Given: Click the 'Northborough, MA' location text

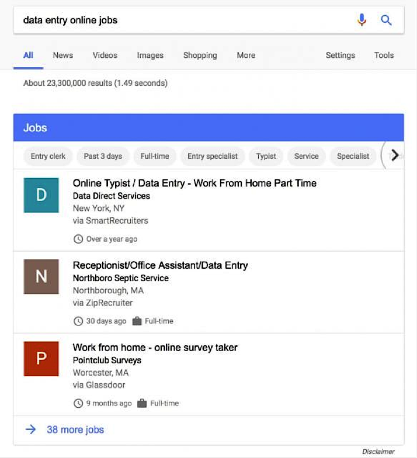Looking at the screenshot, I should 109,290.
